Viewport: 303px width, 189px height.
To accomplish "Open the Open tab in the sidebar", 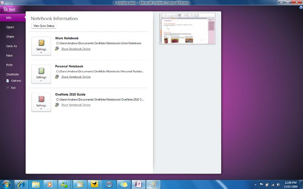I will (10, 27).
